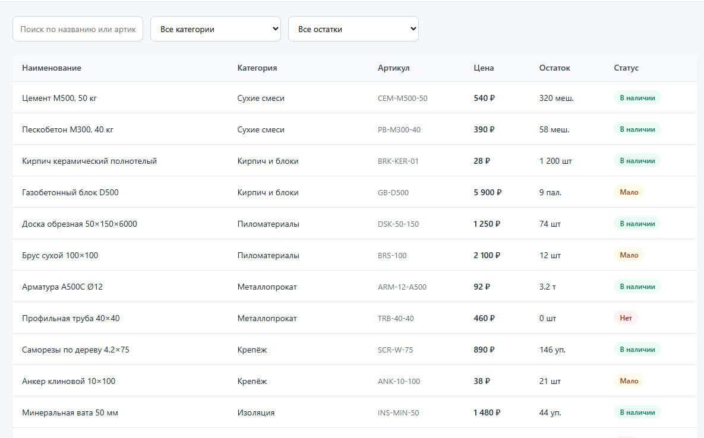704x438 pixels.
Task: Click the Статус column header
Action: coord(626,68)
